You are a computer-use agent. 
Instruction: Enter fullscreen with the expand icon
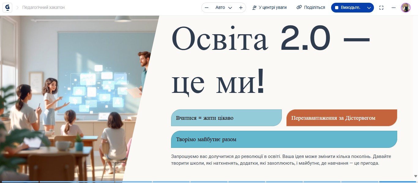click(x=381, y=8)
